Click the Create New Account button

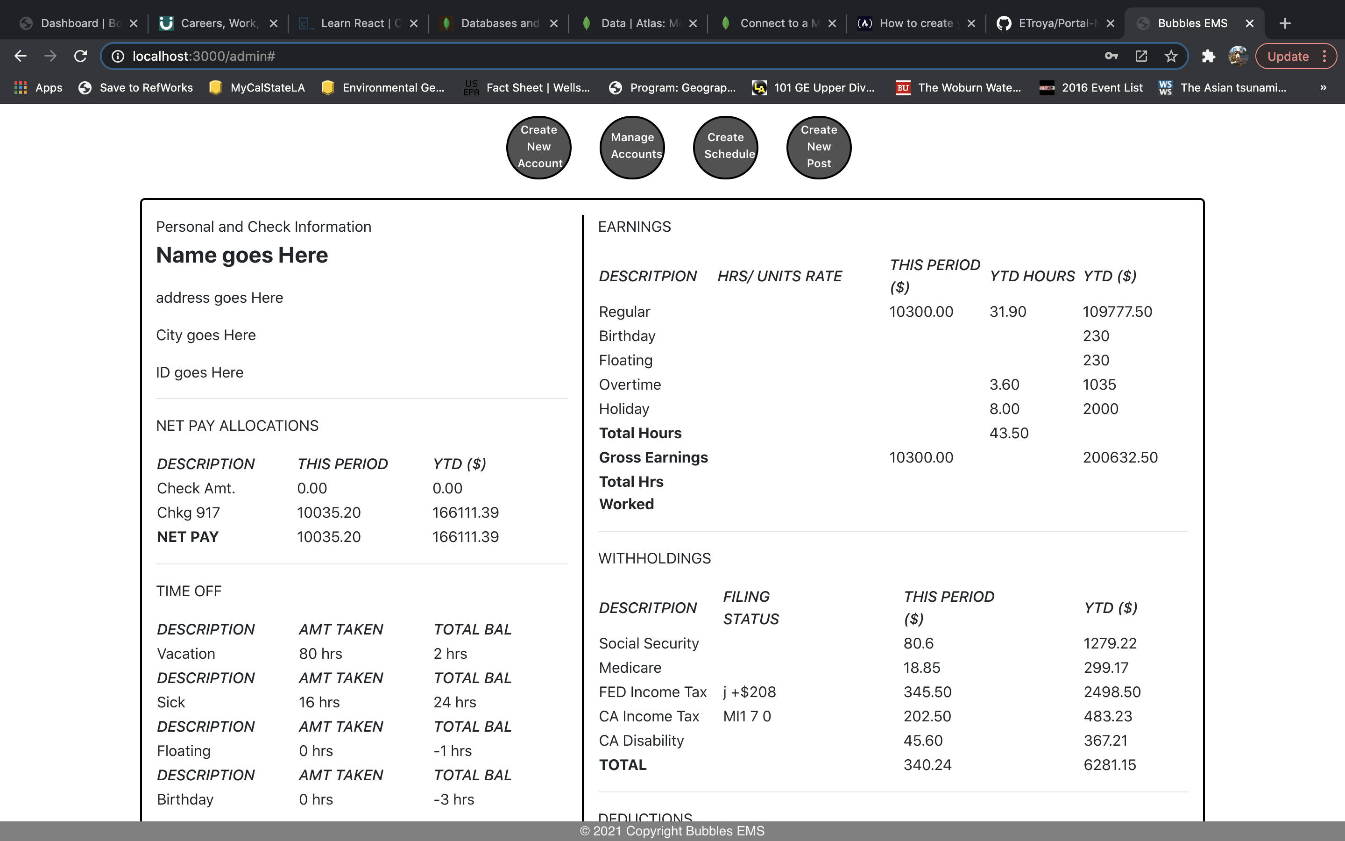[538, 147]
